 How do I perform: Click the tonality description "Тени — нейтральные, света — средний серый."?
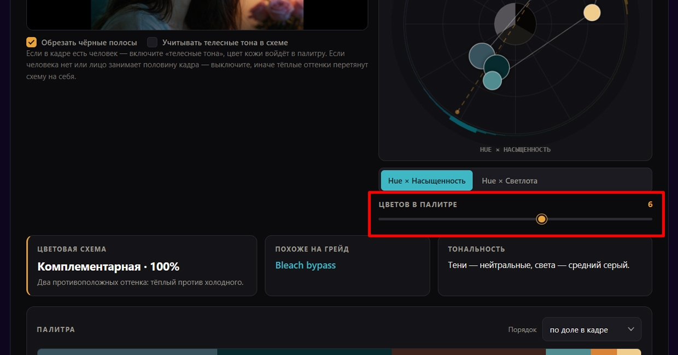[x=539, y=265]
